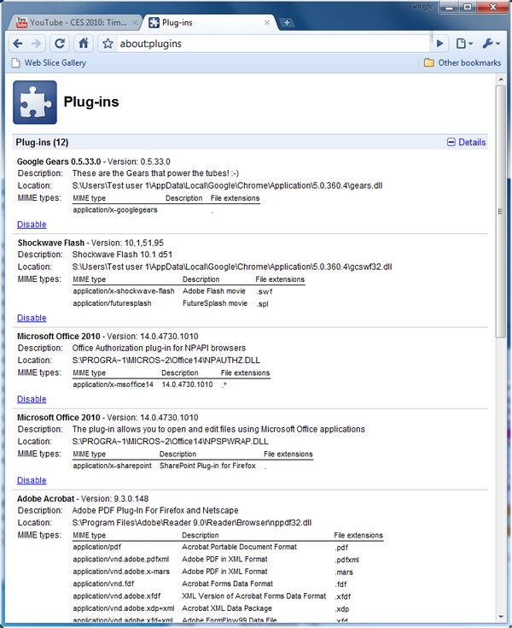Click 'Acrobat Forms Data Format' description
This screenshot has height=628, width=512.
(x=227, y=584)
